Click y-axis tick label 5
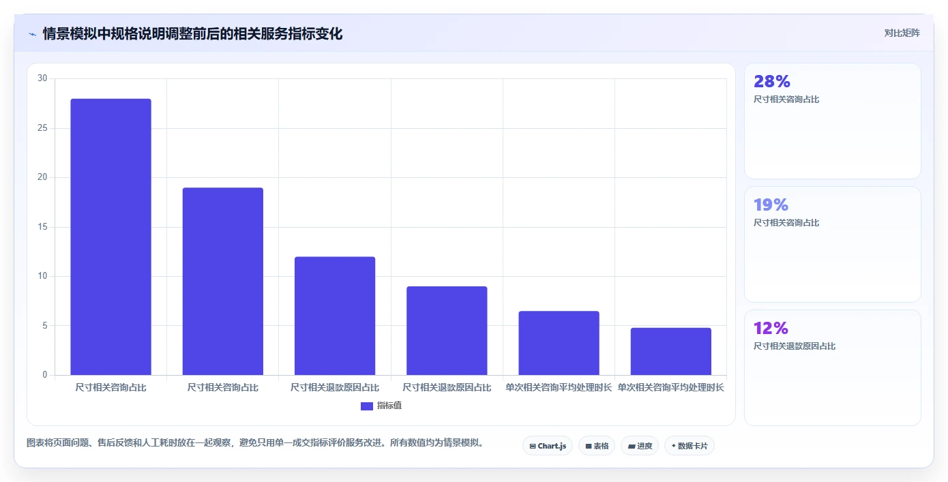The height and width of the screenshot is (482, 948). (45, 326)
